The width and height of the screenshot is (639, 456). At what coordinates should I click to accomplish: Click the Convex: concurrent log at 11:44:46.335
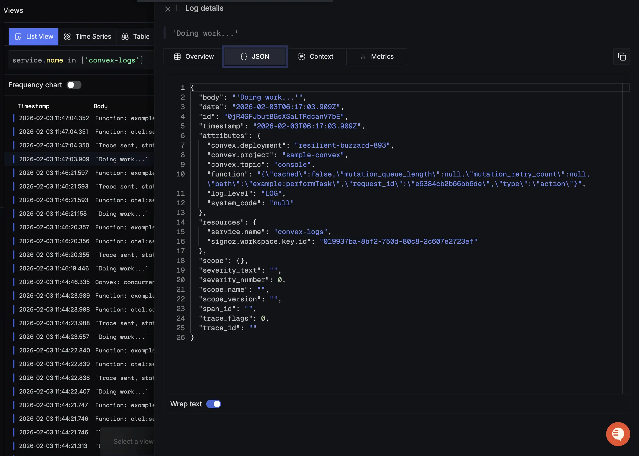click(84, 282)
